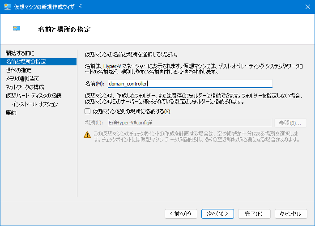Click the 仮想マシンの新規作成ウィザード title text
The image size is (315, 226).
point(48,7)
